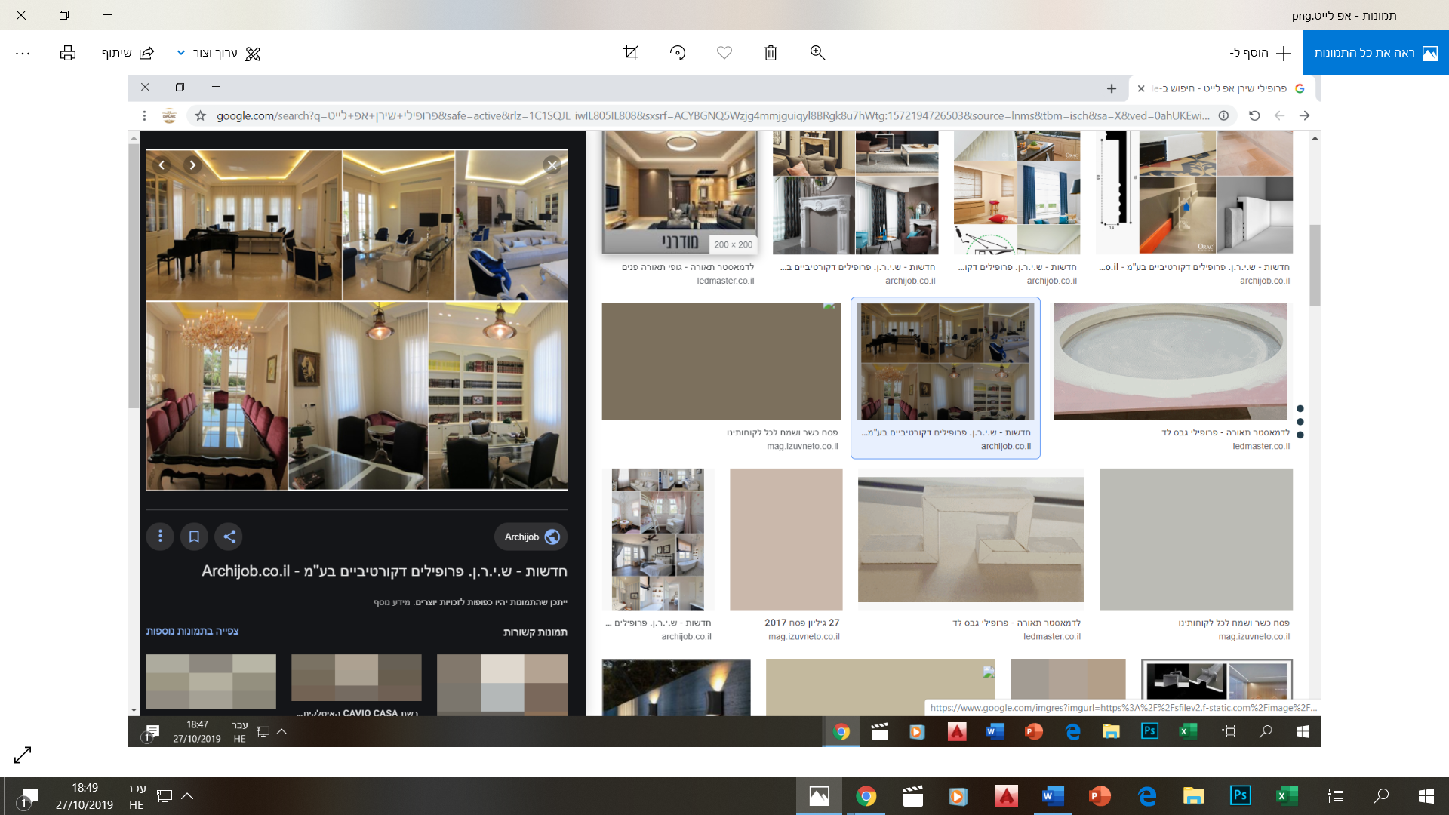
Task: Open Photoshop from the taskbar
Action: pos(1240,796)
